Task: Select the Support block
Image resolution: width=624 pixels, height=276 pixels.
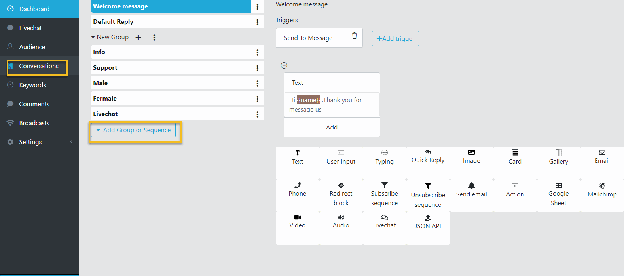Action: coord(171,68)
